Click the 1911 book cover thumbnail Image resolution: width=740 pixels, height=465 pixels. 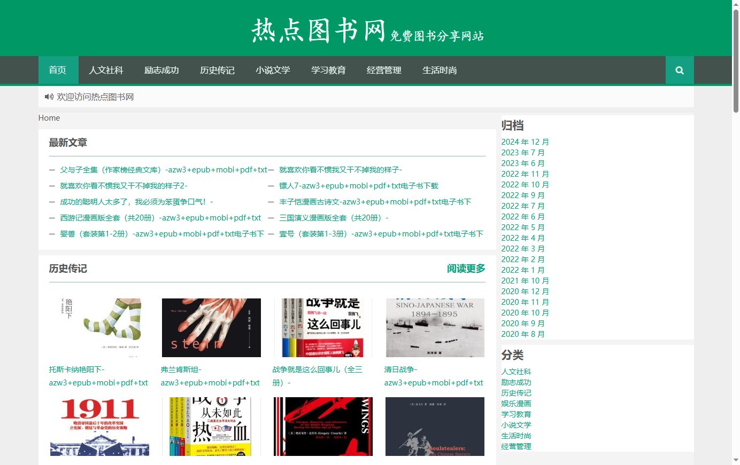(x=99, y=427)
